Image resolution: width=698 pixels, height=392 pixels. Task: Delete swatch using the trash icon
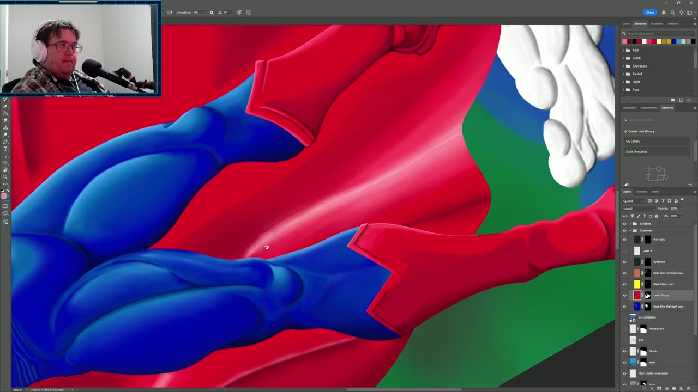[x=688, y=100]
